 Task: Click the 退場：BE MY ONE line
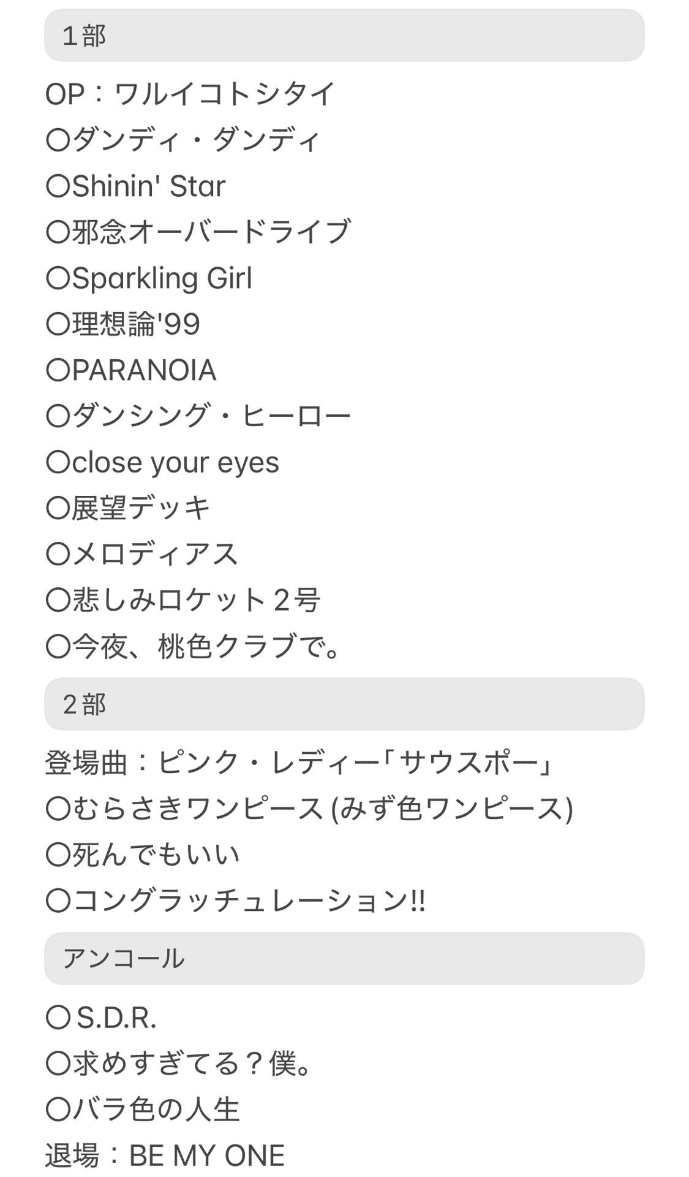pyautogui.click(x=165, y=1156)
